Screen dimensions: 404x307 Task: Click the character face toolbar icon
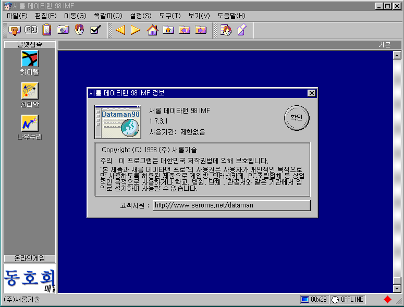coord(79,30)
